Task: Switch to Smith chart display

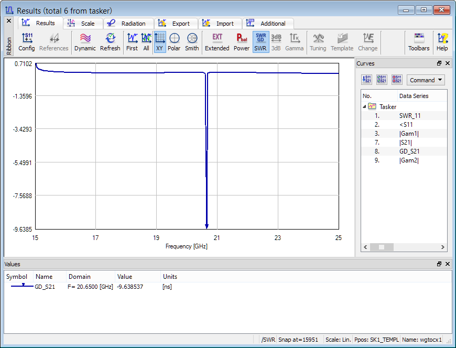Action: click(192, 42)
